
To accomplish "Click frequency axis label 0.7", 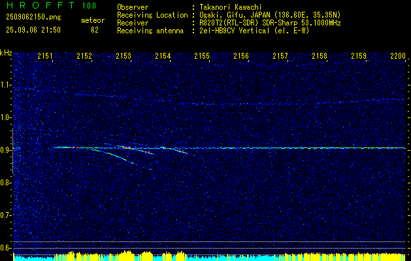I will pyautogui.click(x=6, y=215).
